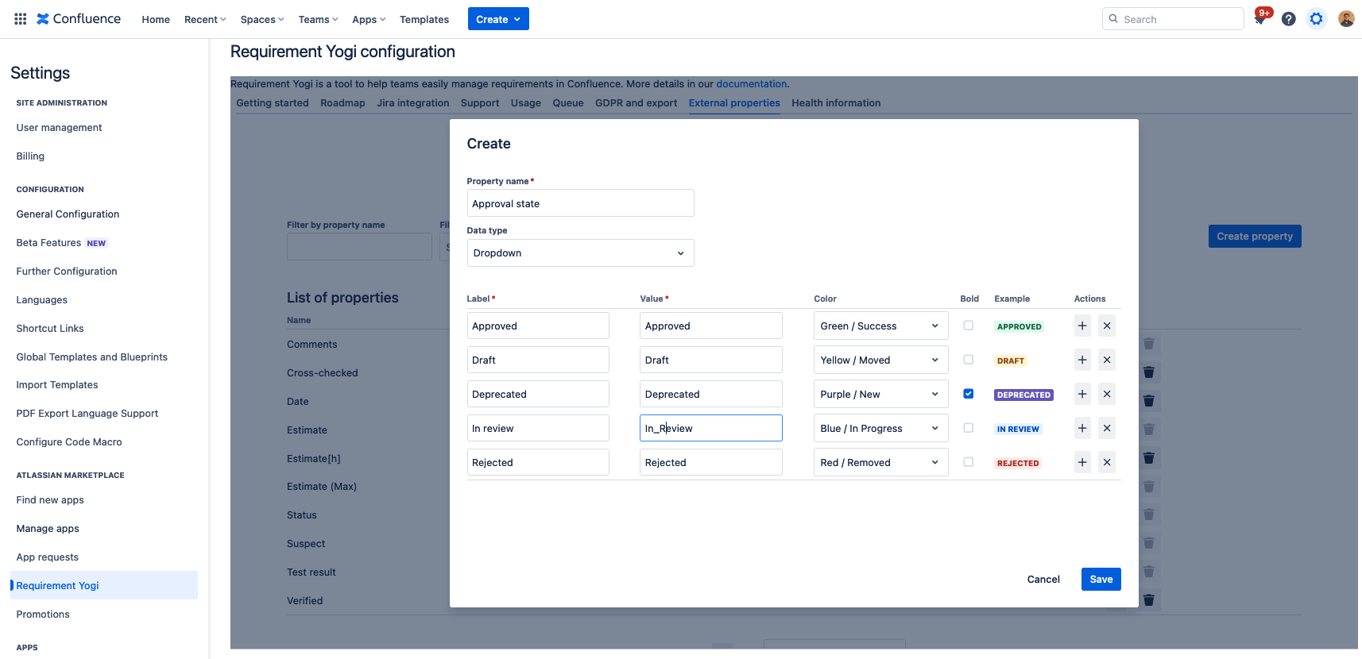Click the purple DEPRECATED example badge

(1023, 395)
